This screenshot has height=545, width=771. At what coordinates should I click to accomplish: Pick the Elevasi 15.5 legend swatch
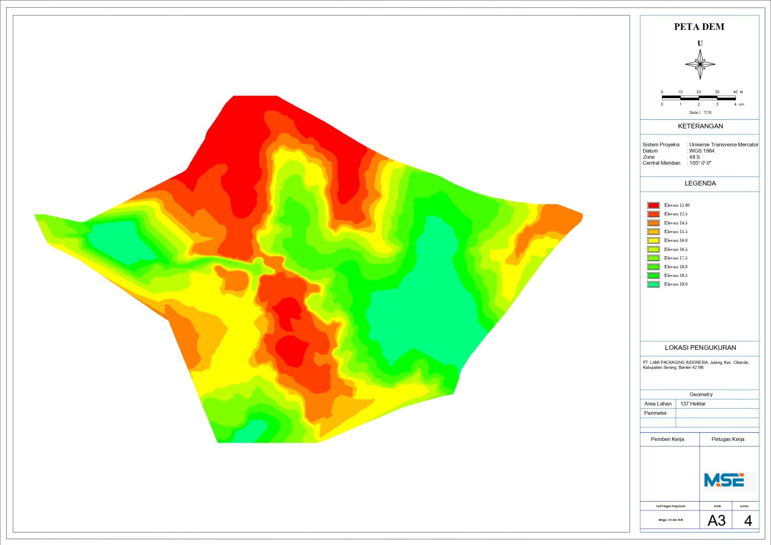653,232
